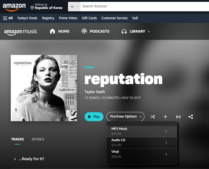Viewport: 209px width, 169px height.
Task: Add album to library with plus icon
Action: 165,117
